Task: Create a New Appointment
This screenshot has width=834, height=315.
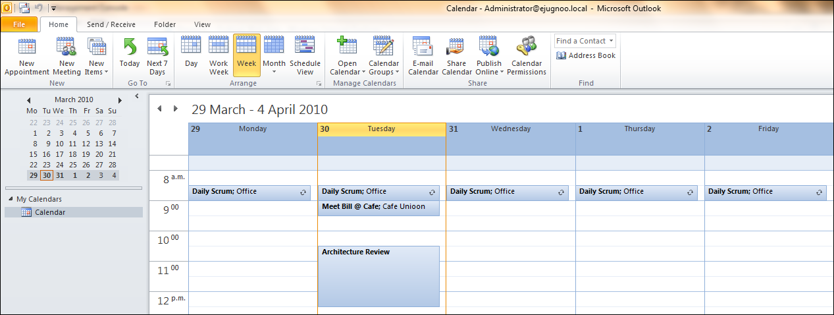Action: click(x=27, y=56)
